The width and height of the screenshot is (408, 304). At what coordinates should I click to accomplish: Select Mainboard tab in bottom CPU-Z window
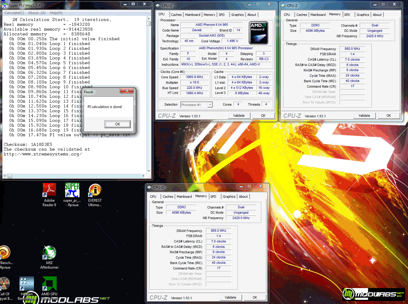click(x=184, y=197)
